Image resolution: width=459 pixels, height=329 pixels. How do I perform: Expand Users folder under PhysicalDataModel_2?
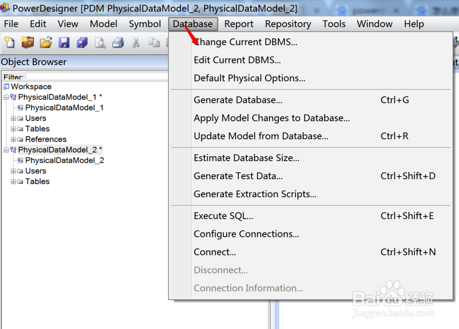click(x=13, y=171)
